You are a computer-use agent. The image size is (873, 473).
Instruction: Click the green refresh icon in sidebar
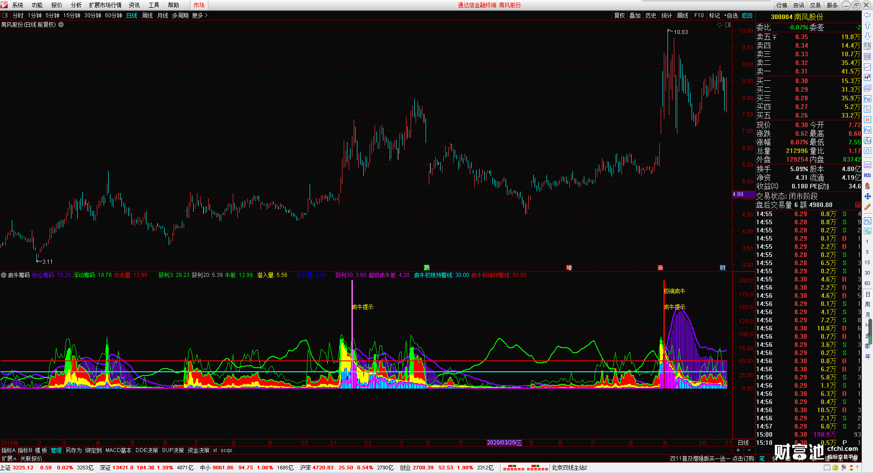[x=868, y=231]
